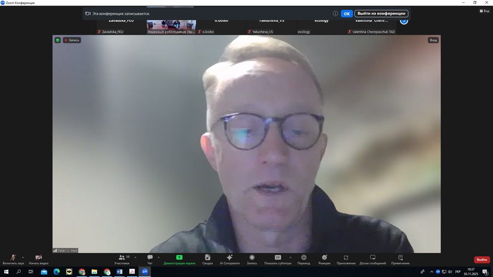Expand the arrow next to Участники
The width and height of the screenshot is (493, 277).
[135, 257]
